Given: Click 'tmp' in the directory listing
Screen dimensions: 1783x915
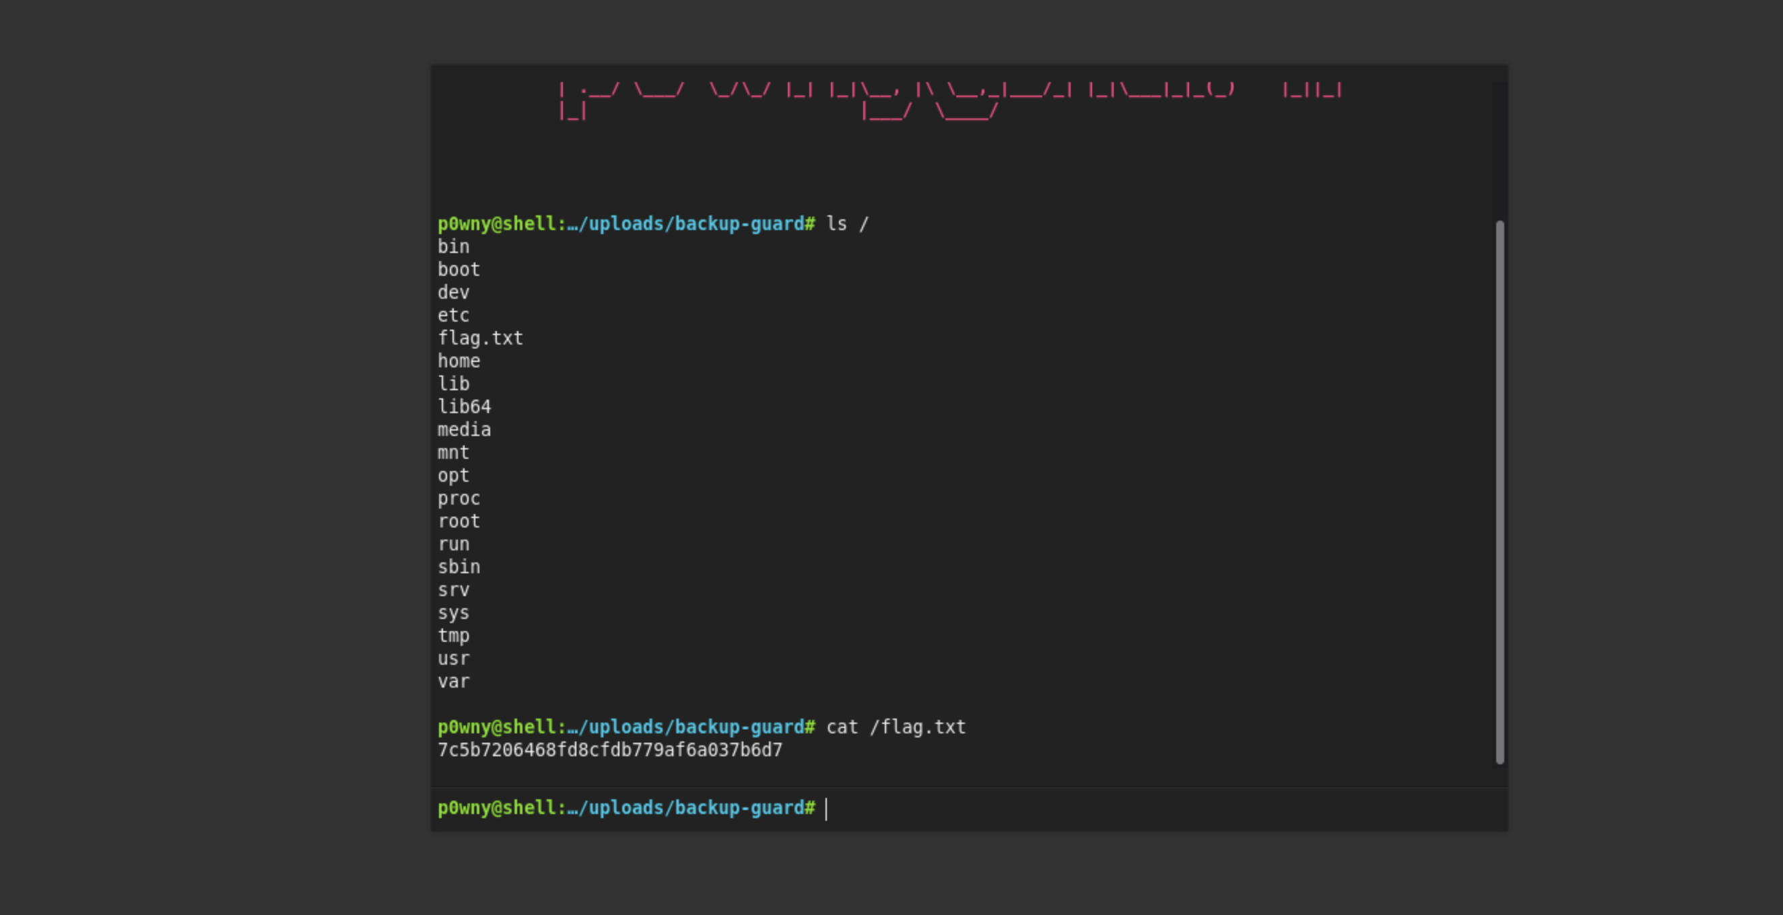Looking at the screenshot, I should (453, 636).
